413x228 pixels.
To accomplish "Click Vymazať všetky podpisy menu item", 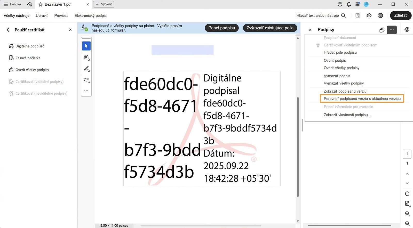I will point(344,83).
